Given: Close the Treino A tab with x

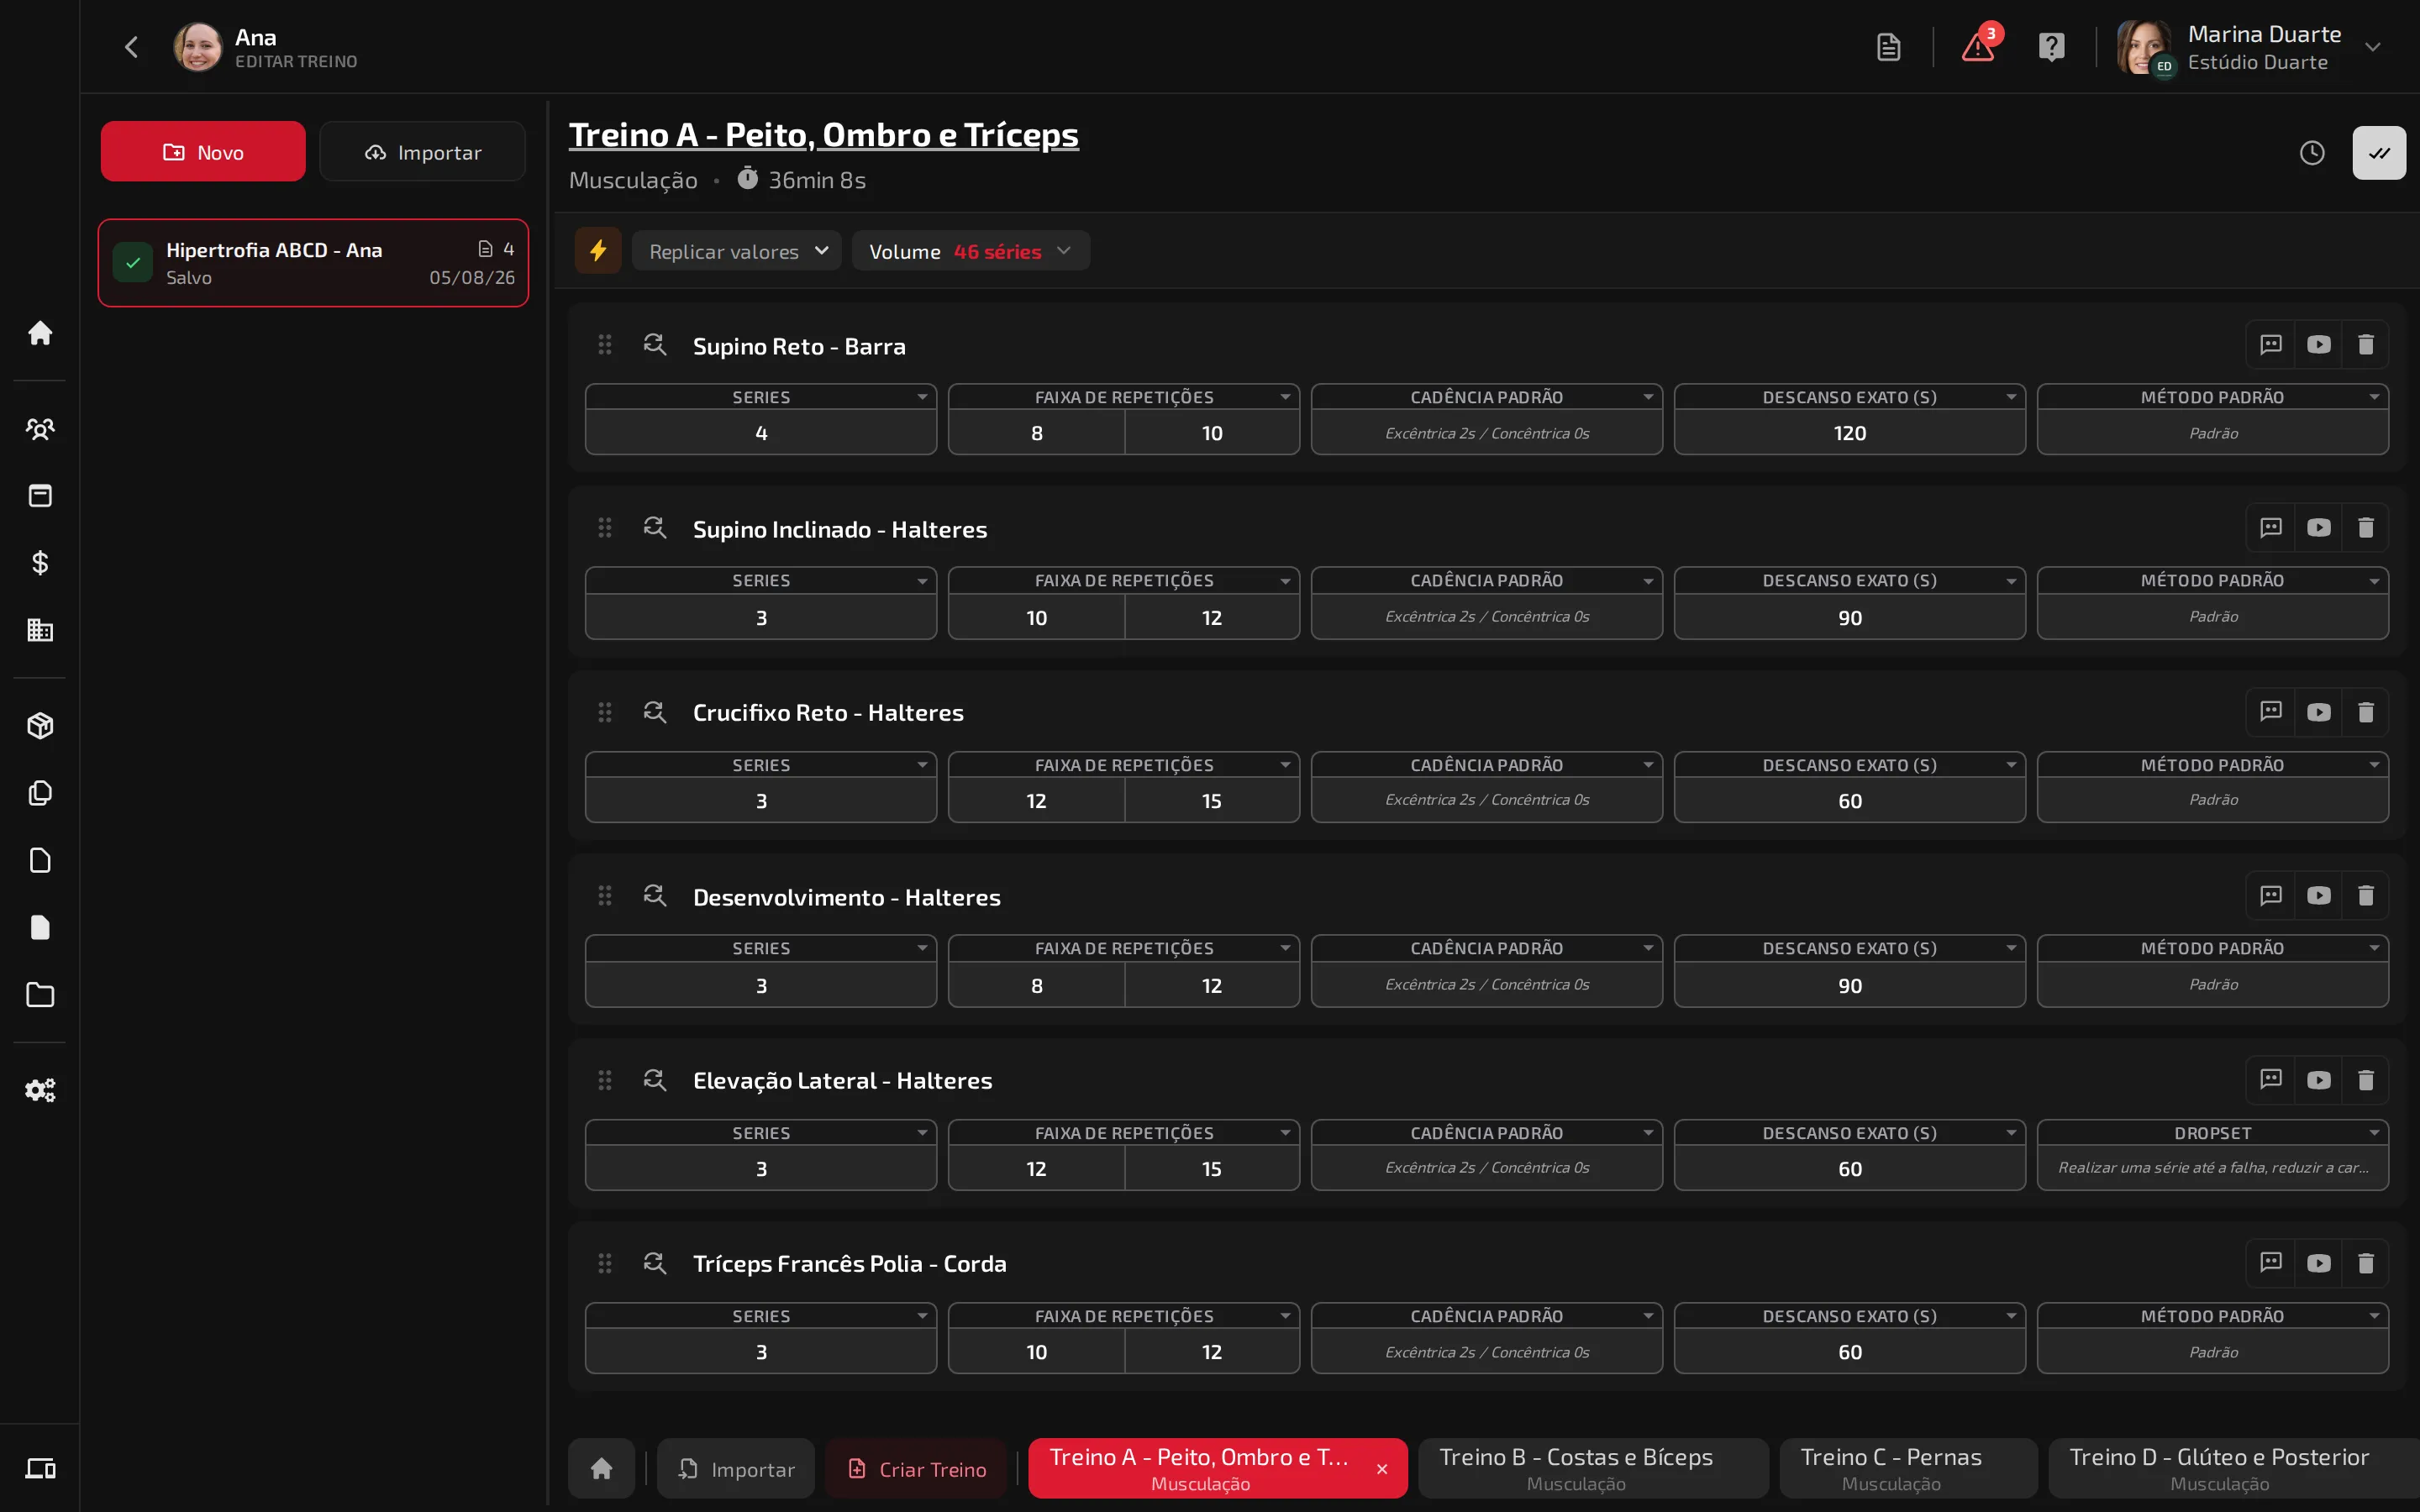Looking at the screenshot, I should (1382, 1469).
